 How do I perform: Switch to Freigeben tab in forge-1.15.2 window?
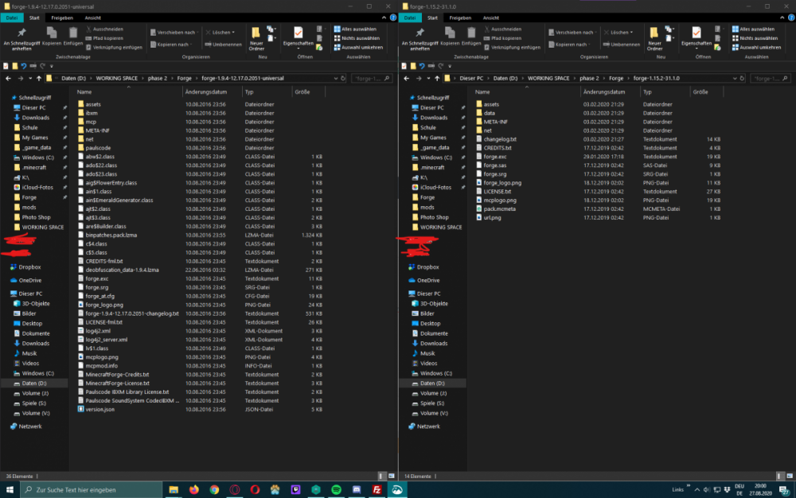(460, 18)
